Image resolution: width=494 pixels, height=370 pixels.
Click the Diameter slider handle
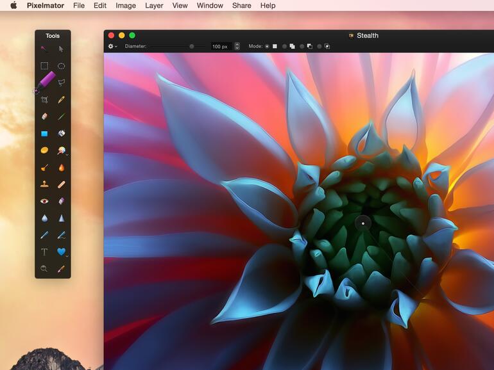pyautogui.click(x=191, y=46)
